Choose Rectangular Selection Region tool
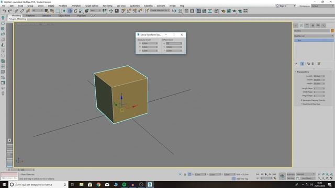The width and height of the screenshot is (335, 188). (58, 11)
